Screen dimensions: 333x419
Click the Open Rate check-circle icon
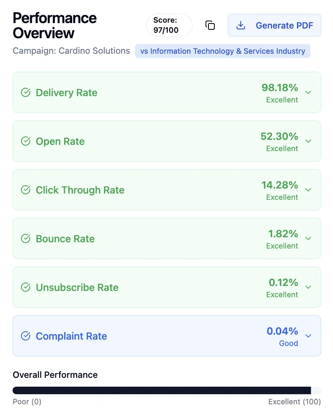pyautogui.click(x=26, y=141)
